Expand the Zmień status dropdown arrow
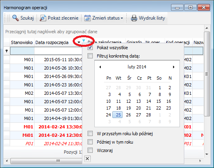 122,18
